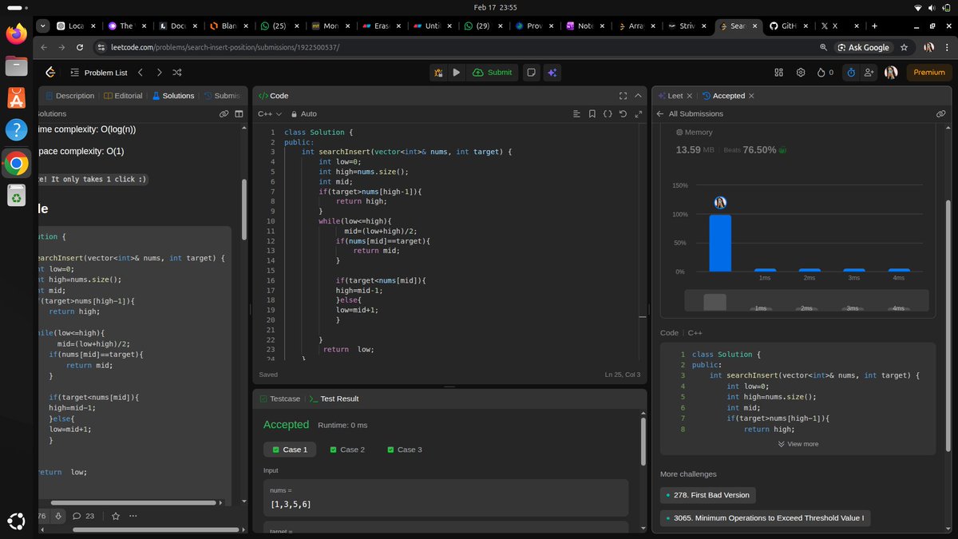Open the Problem List
Image resolution: width=958 pixels, height=539 pixels.
click(x=98, y=72)
